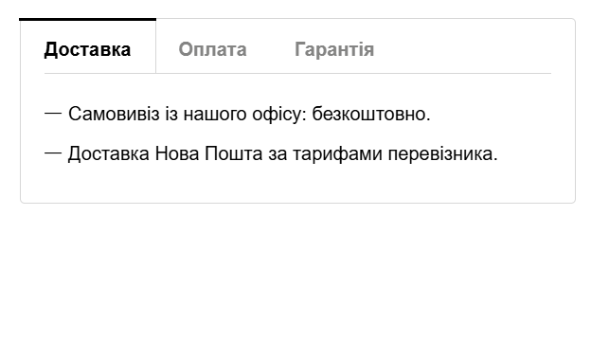Click the black indicator bar above Доставка

87,19
